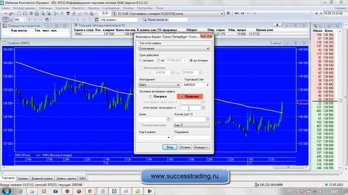348x195 pixels.
Task: Open the Экспорт данных menu
Action: (x=24, y=8)
